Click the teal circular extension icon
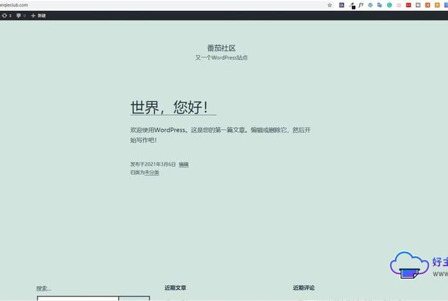Image resolution: width=448 pixels, height=301 pixels. (x=389, y=5)
